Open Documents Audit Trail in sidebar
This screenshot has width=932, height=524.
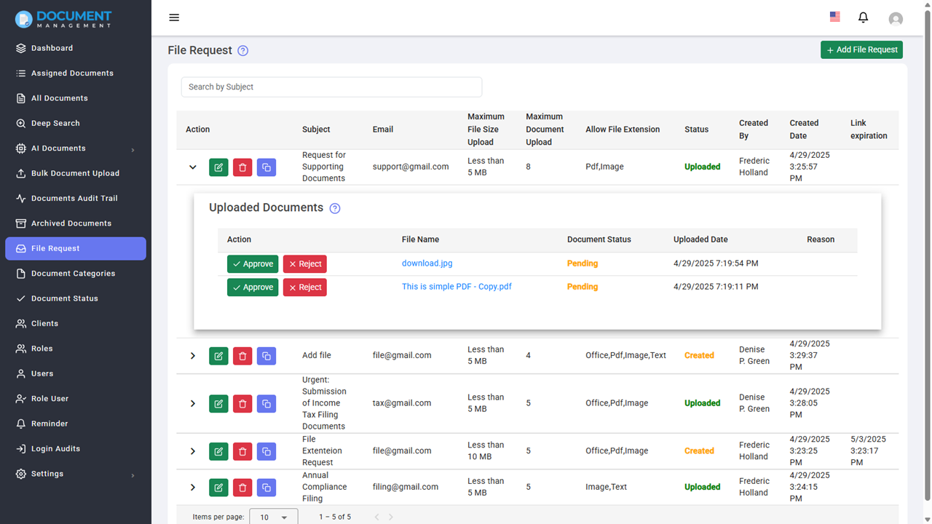point(74,198)
